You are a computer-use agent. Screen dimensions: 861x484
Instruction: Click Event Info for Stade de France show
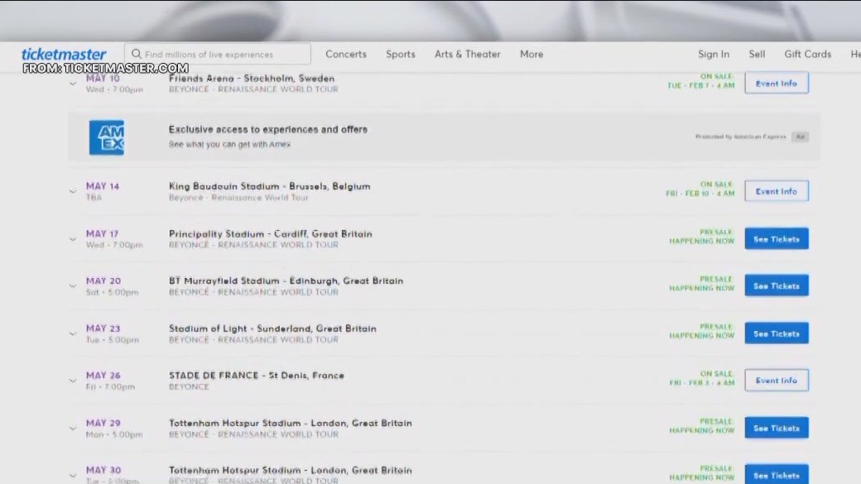tap(776, 380)
